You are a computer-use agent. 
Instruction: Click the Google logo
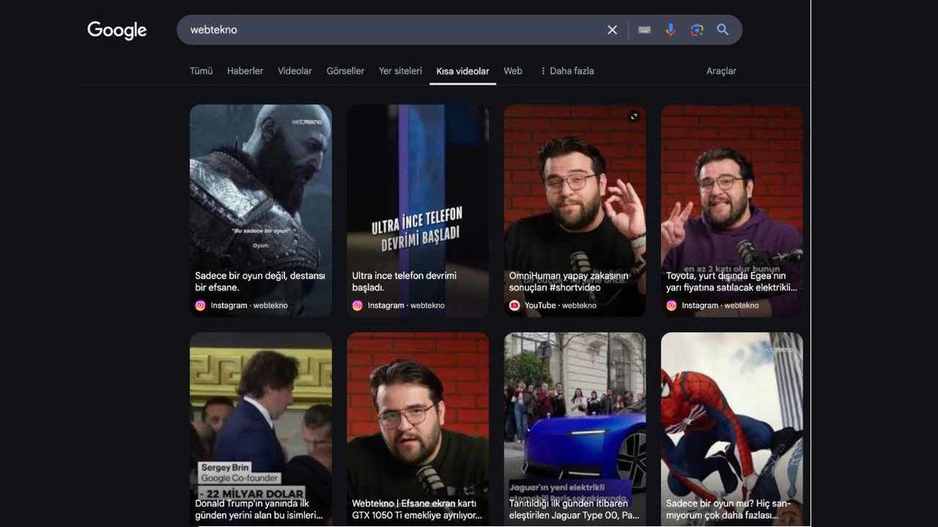pos(116,30)
